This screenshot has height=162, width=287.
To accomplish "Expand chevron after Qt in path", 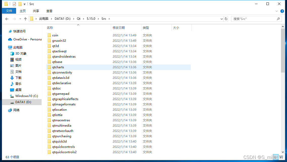I will (83, 19).
